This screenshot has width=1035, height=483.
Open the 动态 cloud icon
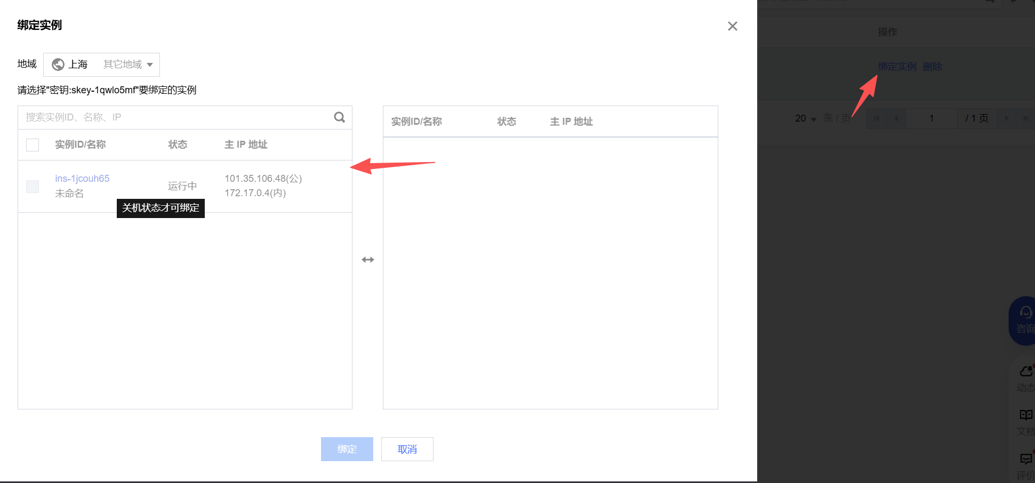[1026, 371]
